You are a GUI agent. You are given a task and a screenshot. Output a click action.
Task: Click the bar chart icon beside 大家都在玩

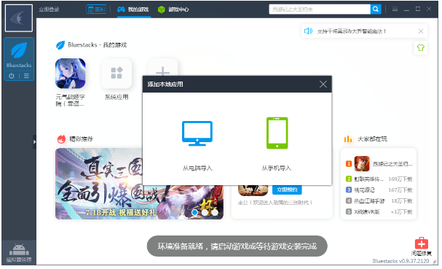(x=348, y=139)
